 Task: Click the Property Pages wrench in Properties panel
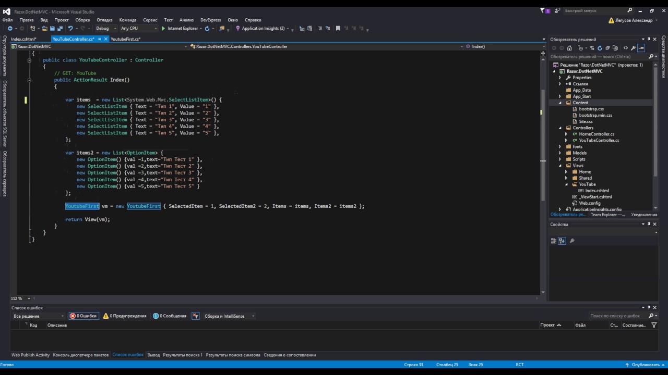[572, 241]
